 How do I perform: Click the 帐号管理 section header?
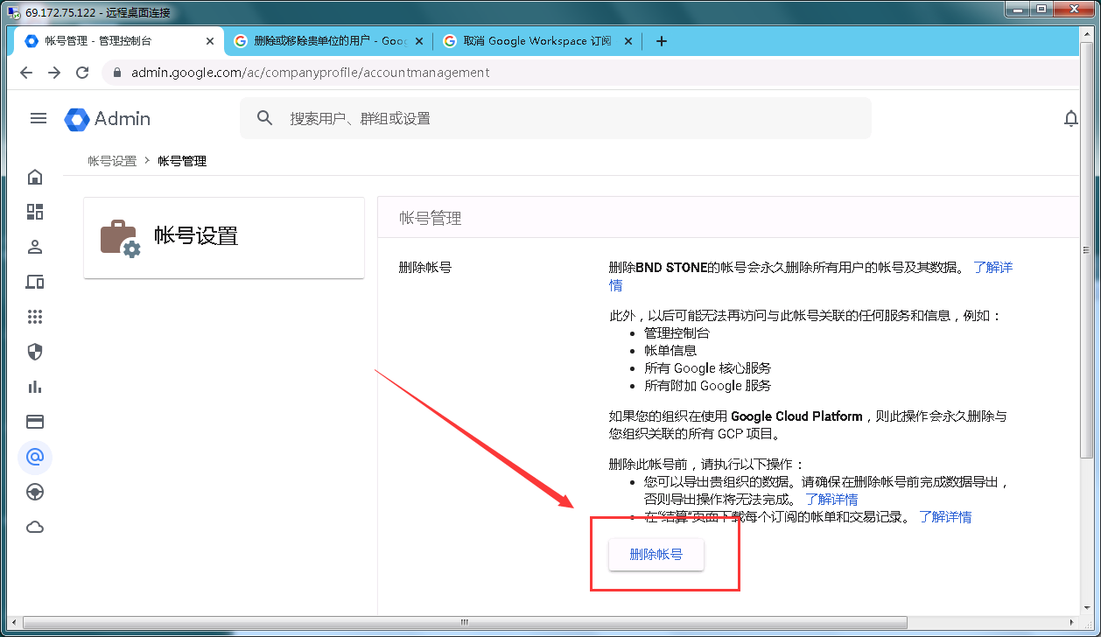click(x=431, y=219)
